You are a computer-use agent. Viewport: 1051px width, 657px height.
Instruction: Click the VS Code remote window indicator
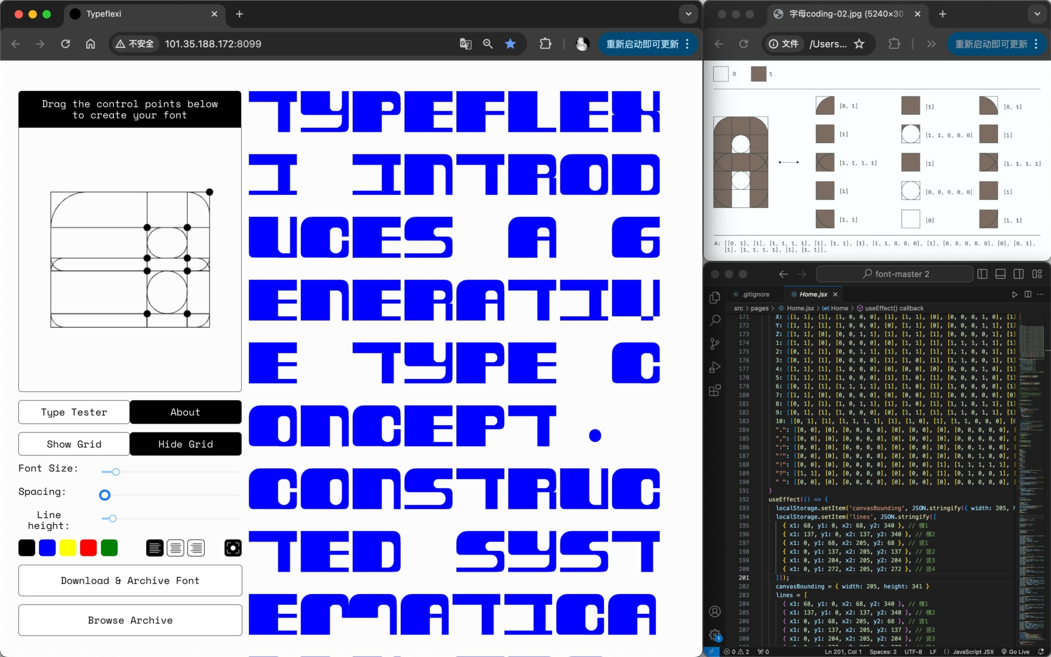[x=711, y=651]
